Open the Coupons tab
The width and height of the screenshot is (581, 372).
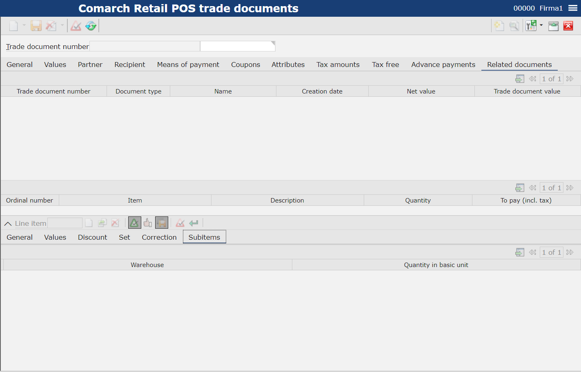[245, 65]
